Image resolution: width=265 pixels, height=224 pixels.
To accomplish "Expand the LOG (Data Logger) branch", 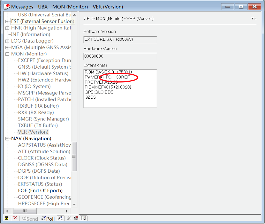I will click(x=7, y=41).
